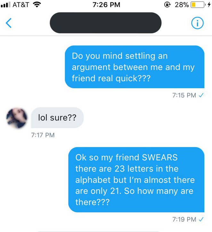Tap the redacted contact name header
The height and width of the screenshot is (232, 212).
[x=106, y=23]
